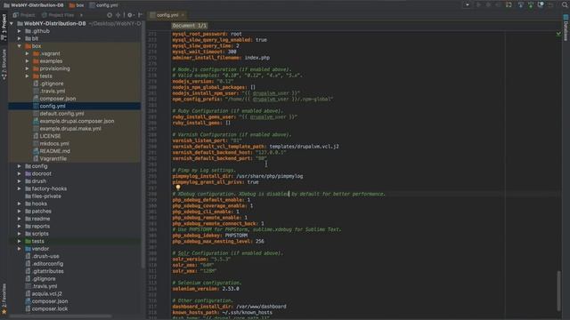Click the yellow lightbulb intention icon
This screenshot has width=570, height=320.
[178, 188]
